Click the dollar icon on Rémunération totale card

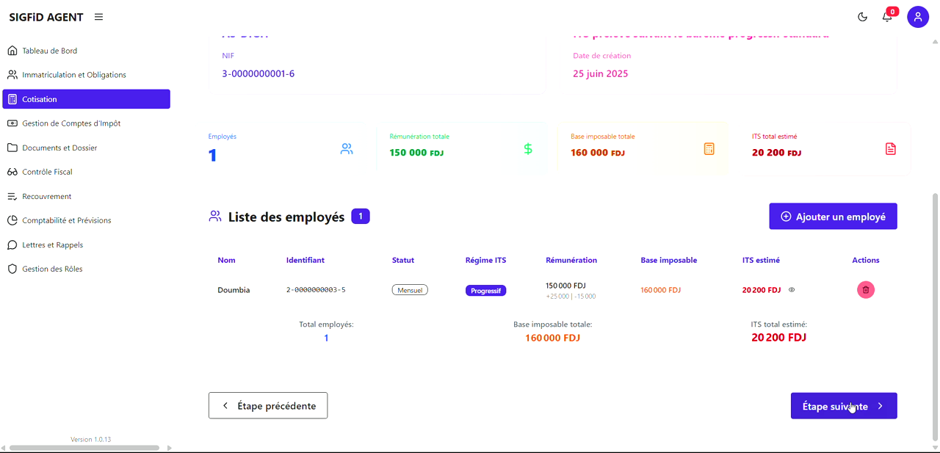527,148
